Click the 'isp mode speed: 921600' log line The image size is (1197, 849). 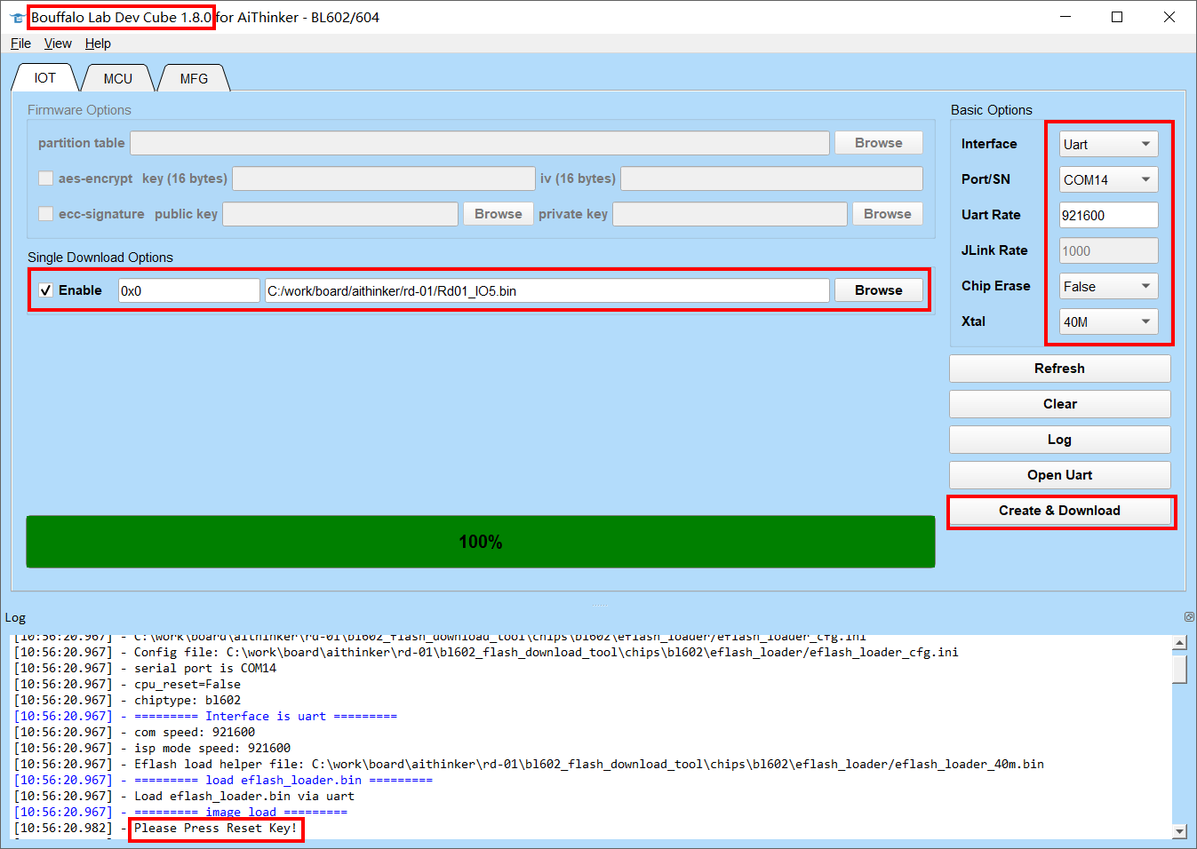pos(212,748)
